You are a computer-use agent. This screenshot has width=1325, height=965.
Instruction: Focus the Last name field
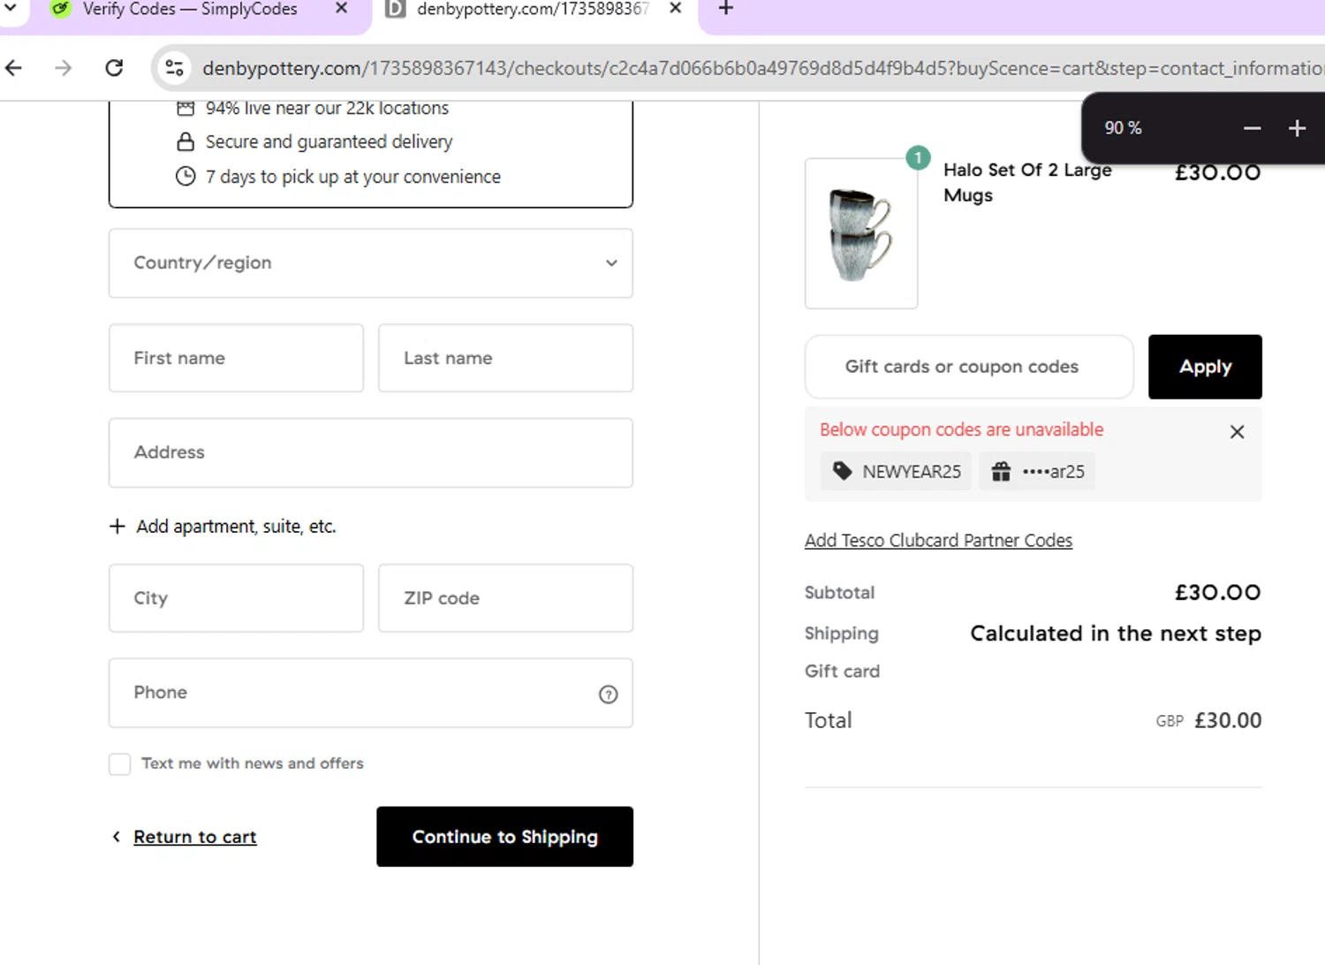pos(506,358)
